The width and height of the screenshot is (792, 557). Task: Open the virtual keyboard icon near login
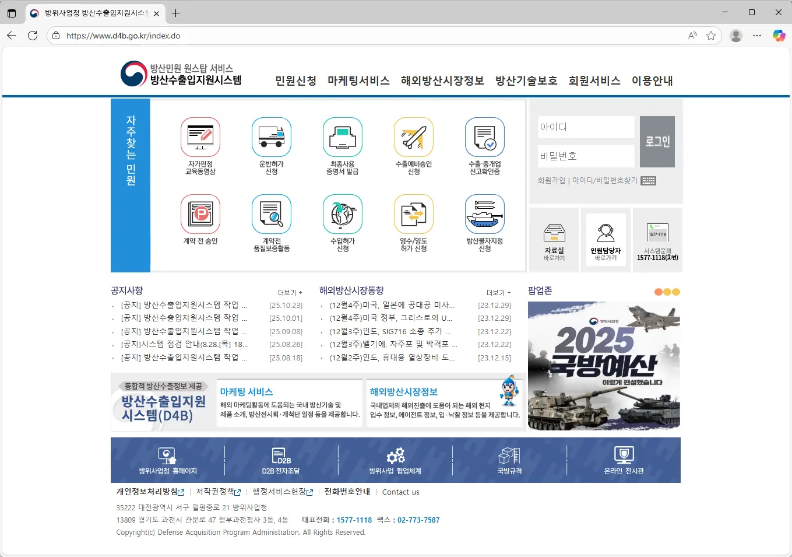pos(649,181)
